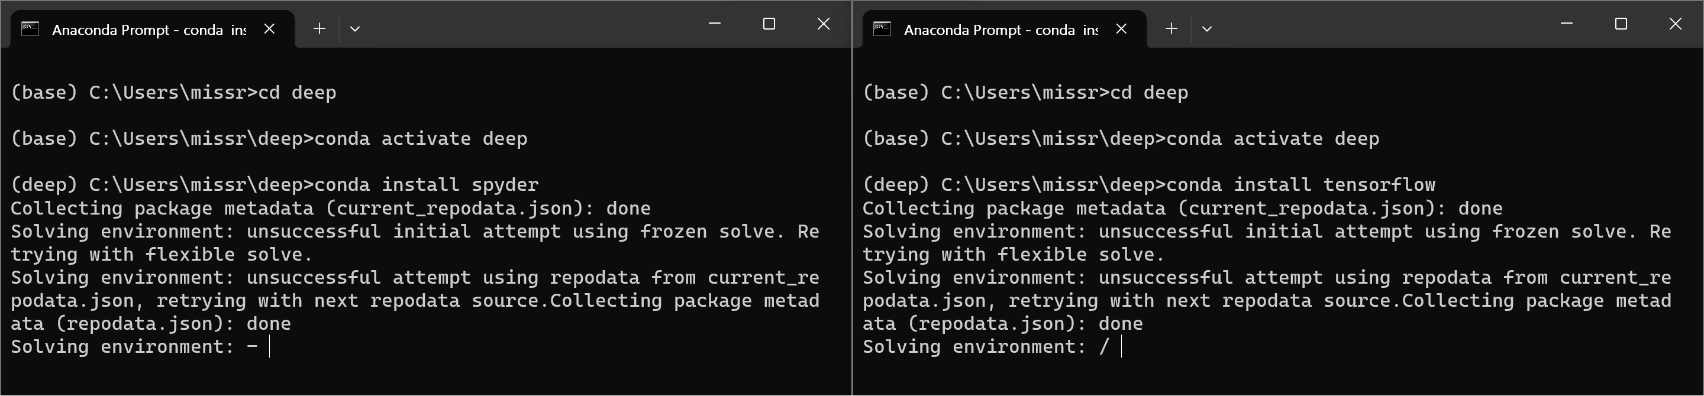Close the window installing tensorflow
Image resolution: width=1704 pixels, height=396 pixels.
1676,24
